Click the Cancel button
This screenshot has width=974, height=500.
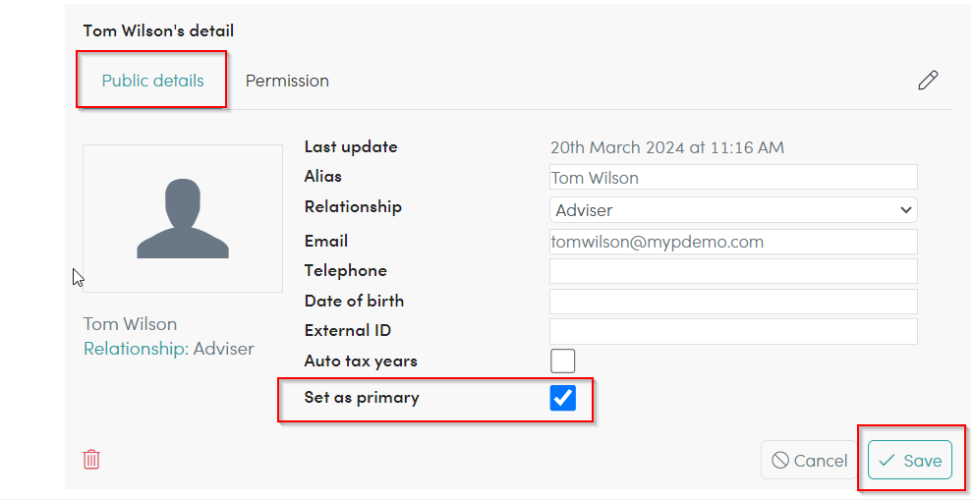pos(810,461)
